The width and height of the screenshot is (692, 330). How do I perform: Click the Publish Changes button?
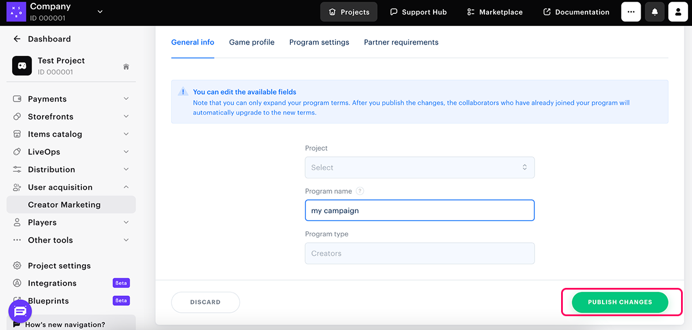point(620,302)
